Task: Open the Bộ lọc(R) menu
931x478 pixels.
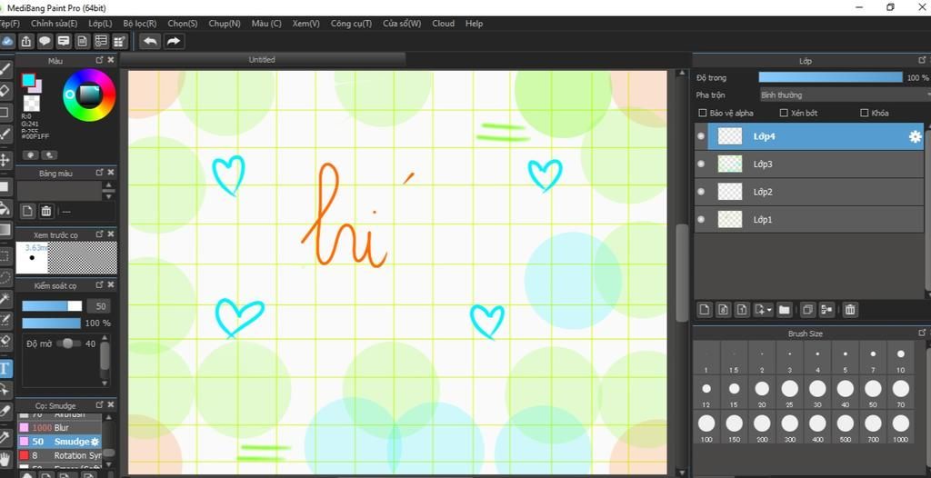Action: pyautogui.click(x=140, y=24)
